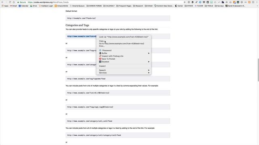The height and width of the screenshot is (145, 259).
Task: Open the HubSpot Login bookmark
Action: pos(46,6)
